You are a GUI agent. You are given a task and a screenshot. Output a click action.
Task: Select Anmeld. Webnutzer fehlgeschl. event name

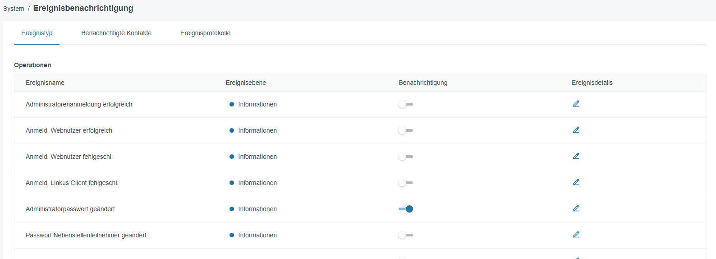69,157
